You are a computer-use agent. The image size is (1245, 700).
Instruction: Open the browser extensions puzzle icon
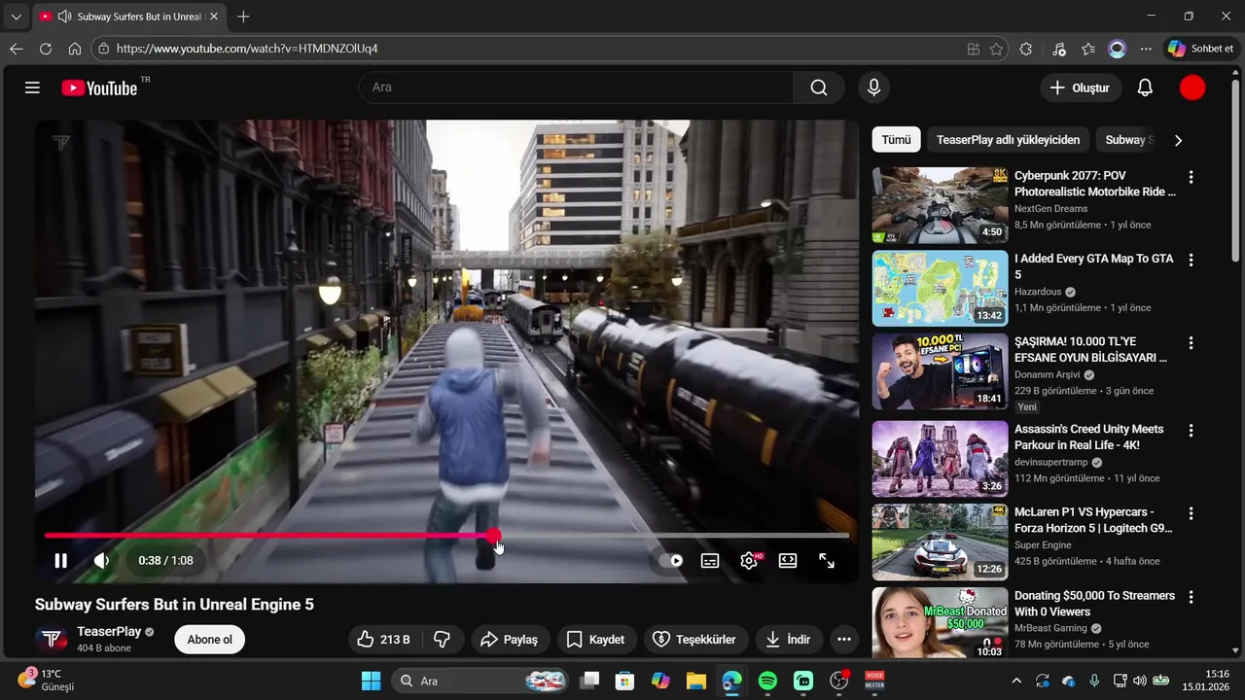[x=1026, y=49]
